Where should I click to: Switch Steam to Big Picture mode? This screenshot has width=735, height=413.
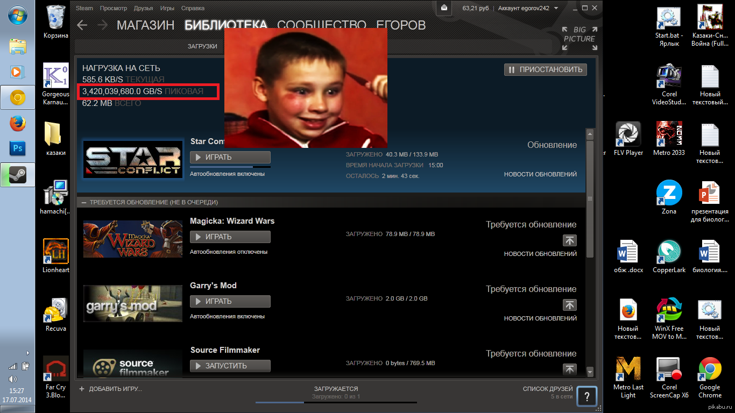tap(579, 39)
